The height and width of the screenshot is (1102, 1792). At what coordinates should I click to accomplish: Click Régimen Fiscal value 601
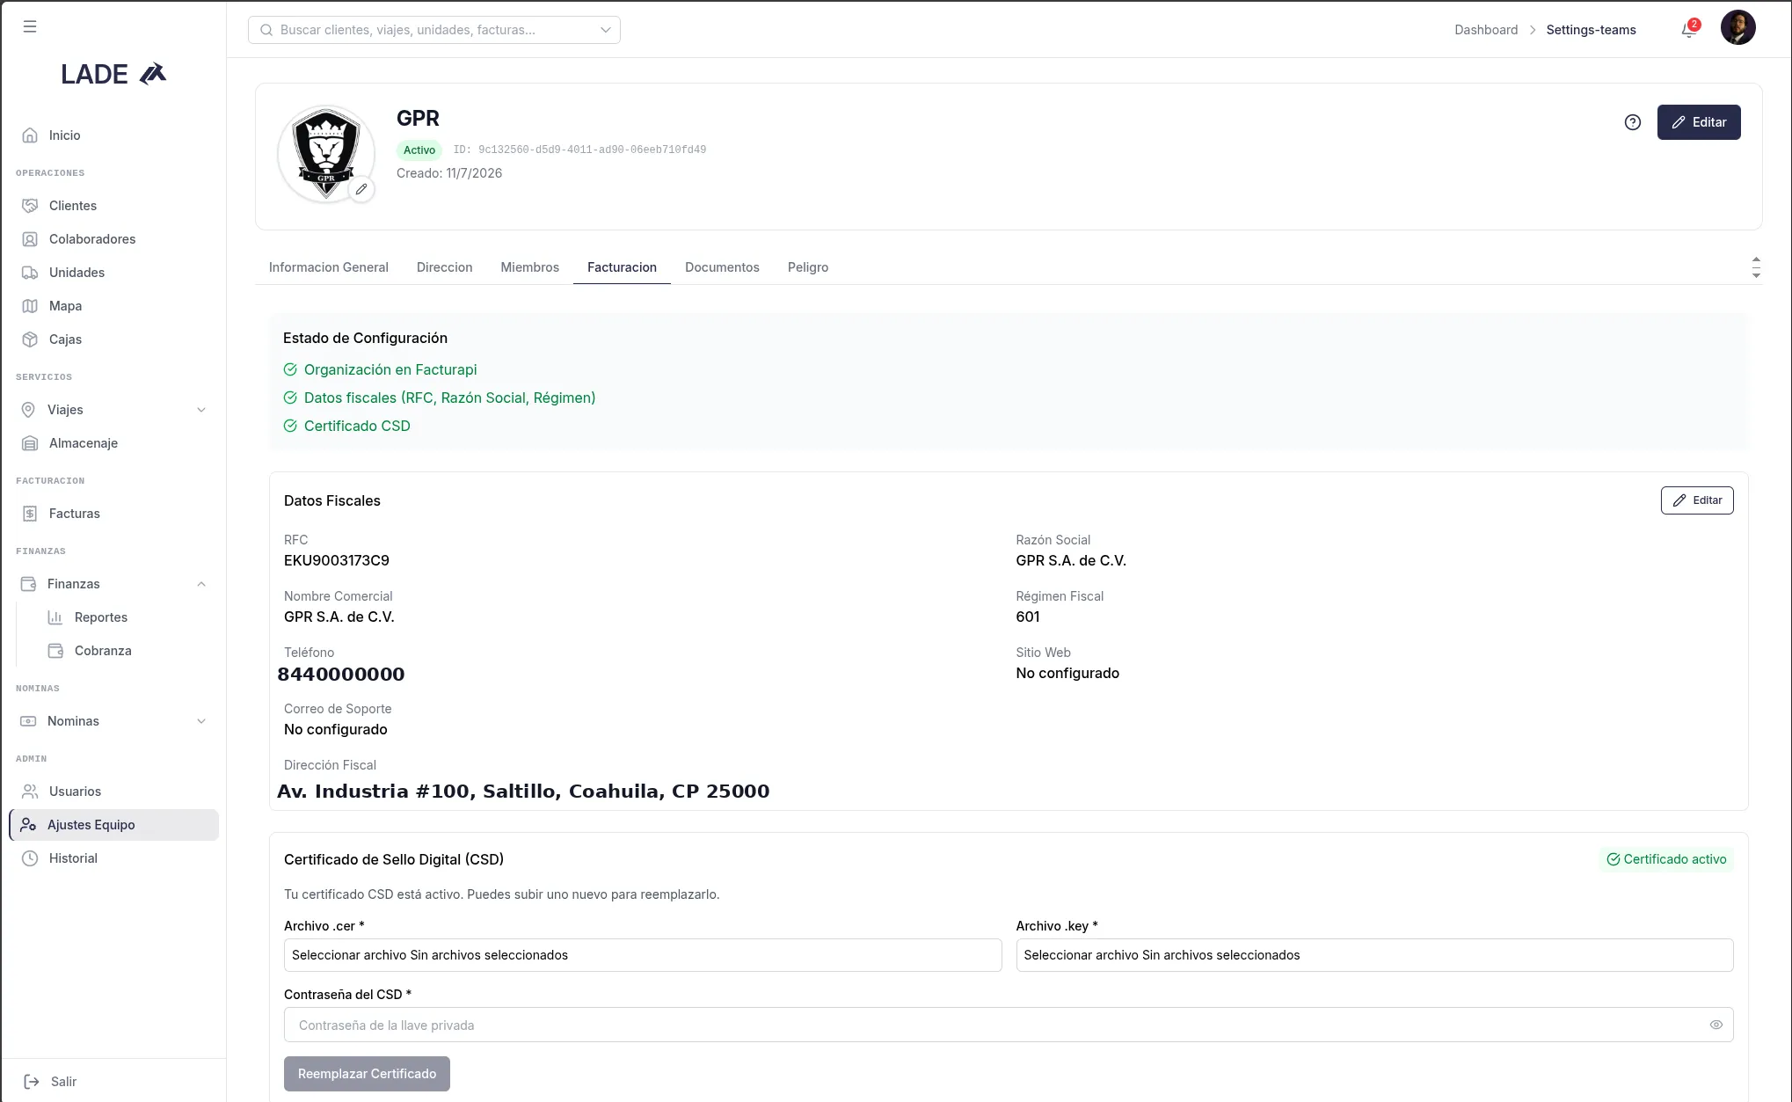pyautogui.click(x=1028, y=617)
